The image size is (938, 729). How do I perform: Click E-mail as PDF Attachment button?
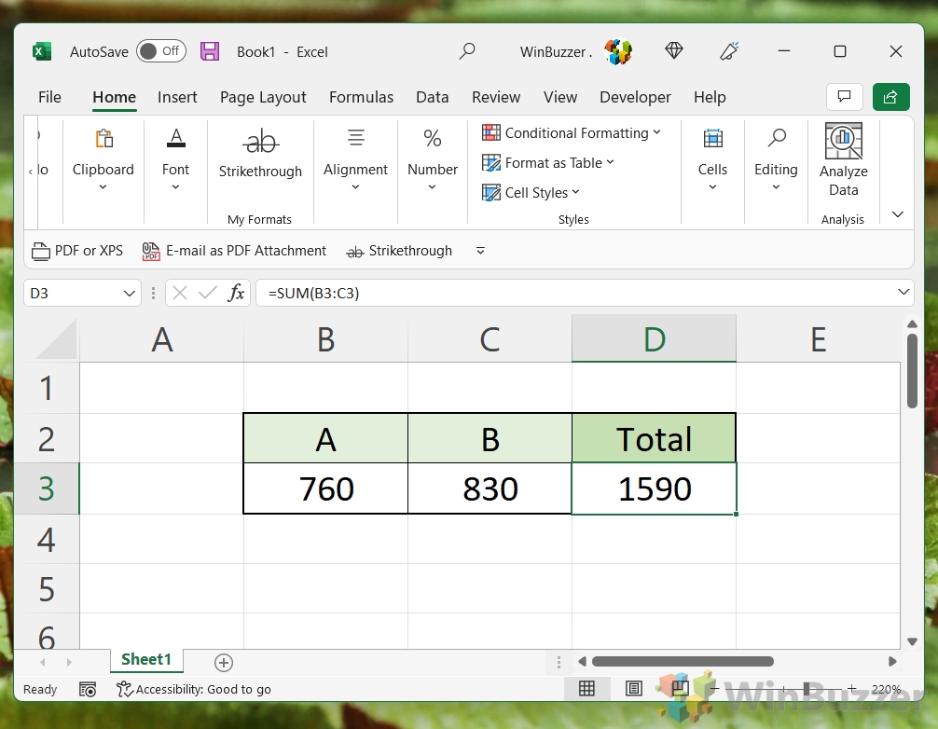pos(235,251)
